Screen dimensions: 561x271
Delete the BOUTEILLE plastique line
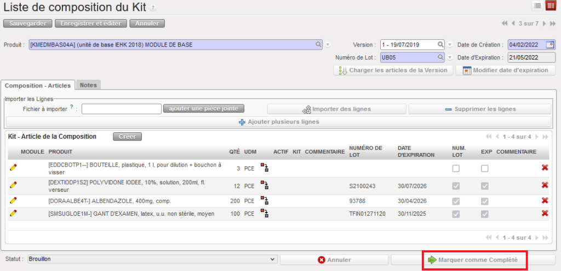[x=545, y=168]
